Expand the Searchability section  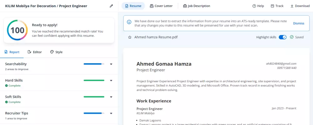[x=111, y=64]
